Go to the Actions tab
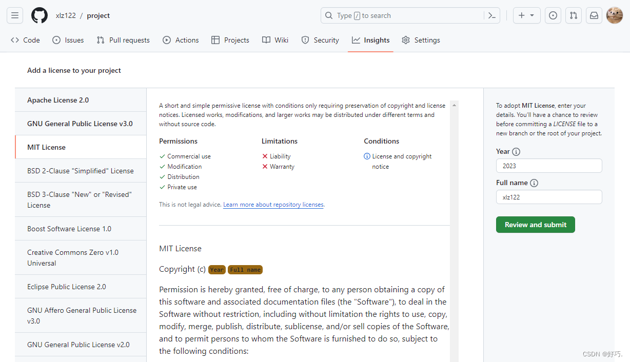 coord(181,40)
